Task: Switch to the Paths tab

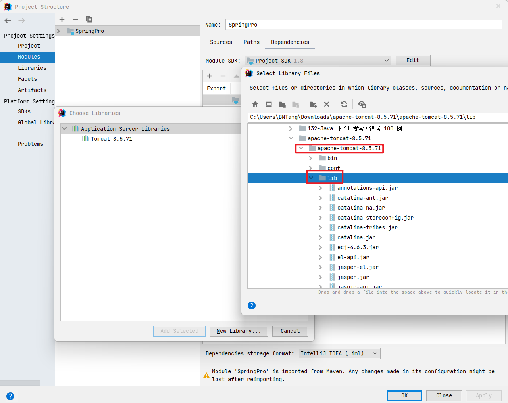Action: tap(252, 42)
